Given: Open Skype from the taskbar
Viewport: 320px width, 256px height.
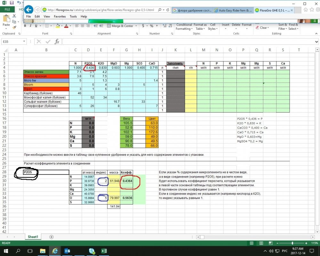Looking at the screenshot, I should 92,251.
